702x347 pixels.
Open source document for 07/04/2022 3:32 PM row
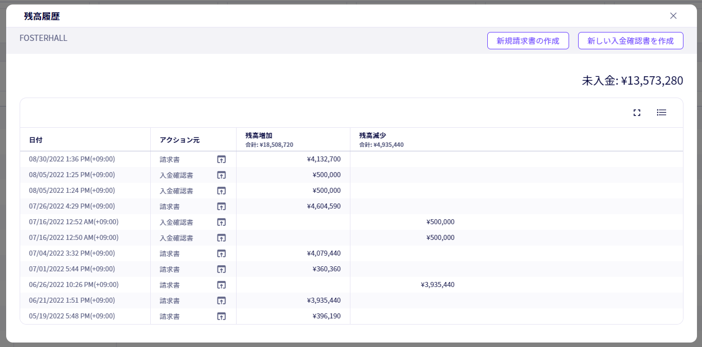(x=221, y=253)
